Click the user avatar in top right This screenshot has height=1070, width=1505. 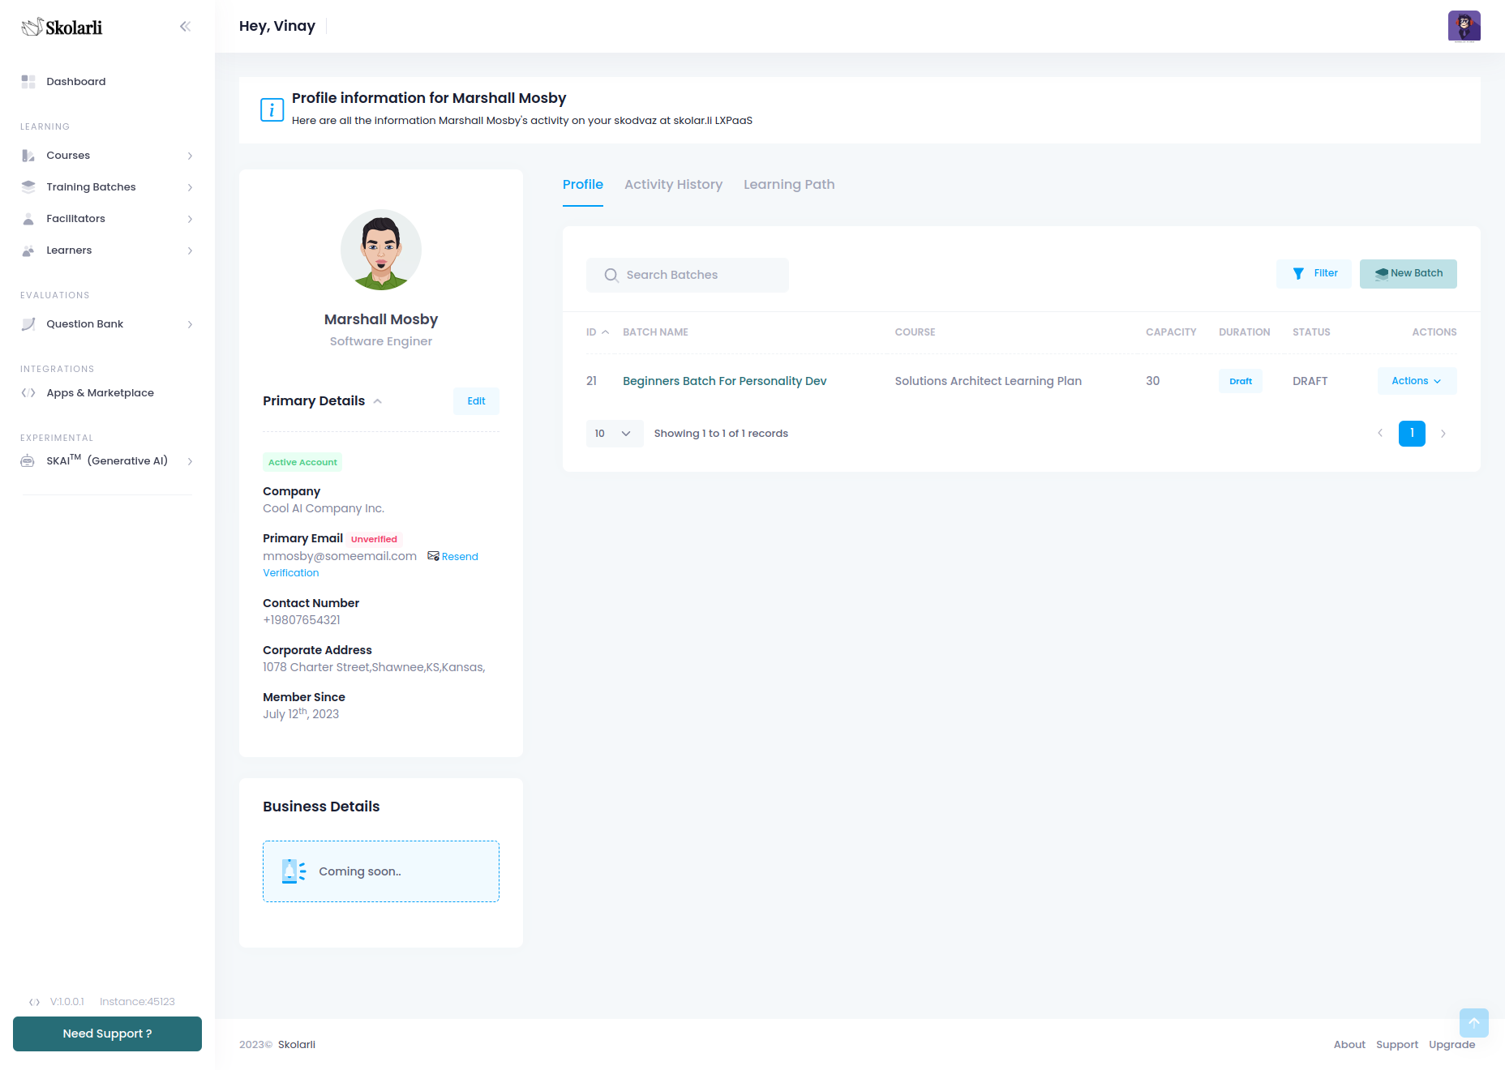click(x=1464, y=26)
